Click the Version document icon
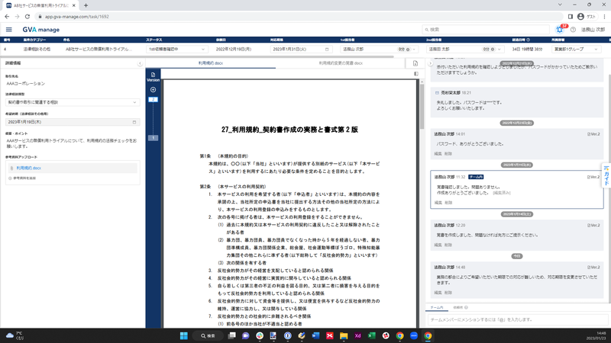 (153, 75)
